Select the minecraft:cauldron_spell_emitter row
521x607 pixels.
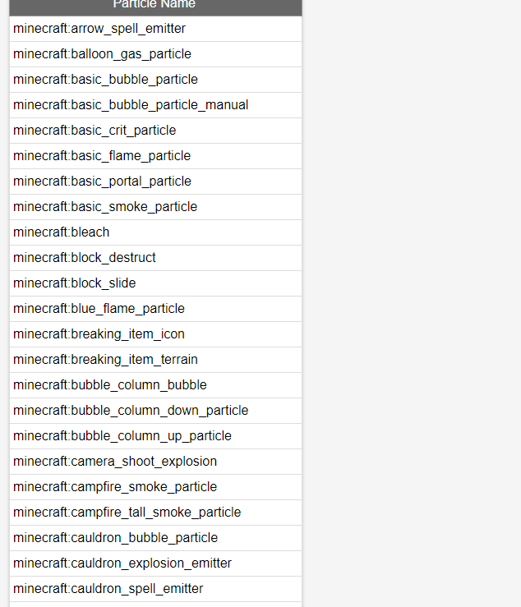155,589
